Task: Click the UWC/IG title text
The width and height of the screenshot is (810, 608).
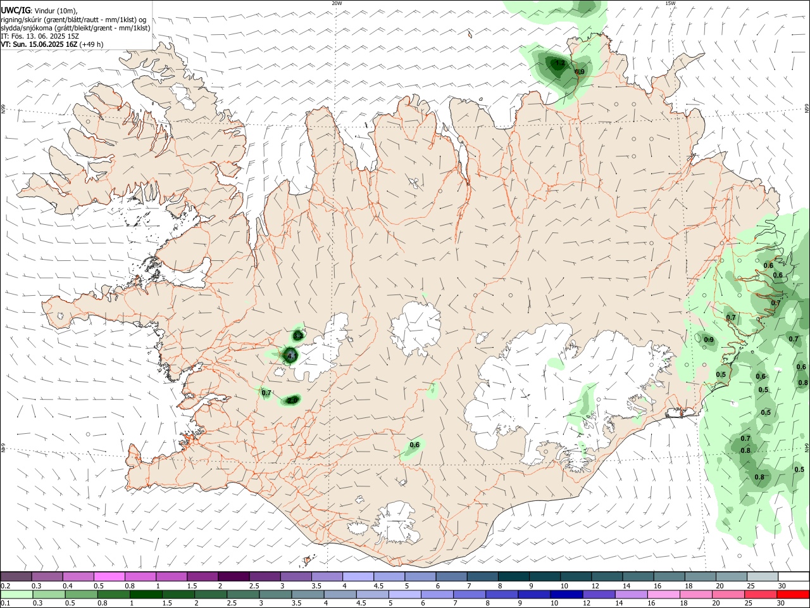Action: (x=15, y=11)
